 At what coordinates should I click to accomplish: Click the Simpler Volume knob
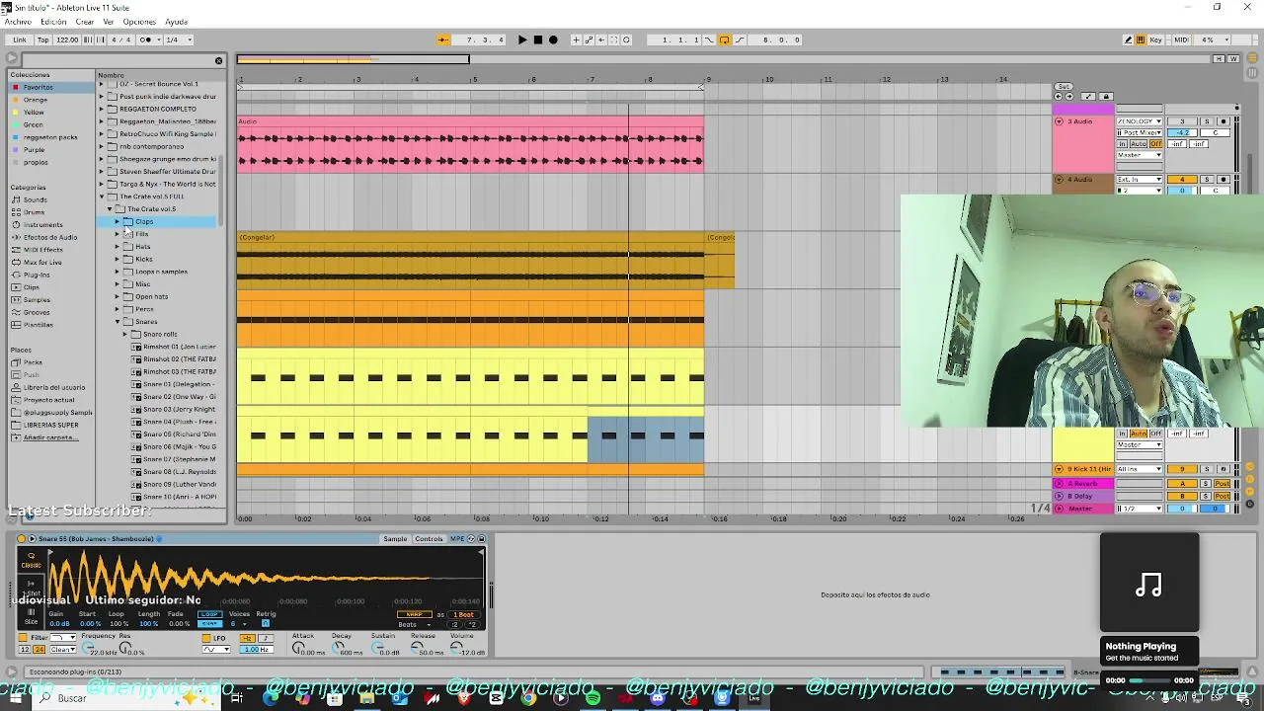pyautogui.click(x=456, y=647)
